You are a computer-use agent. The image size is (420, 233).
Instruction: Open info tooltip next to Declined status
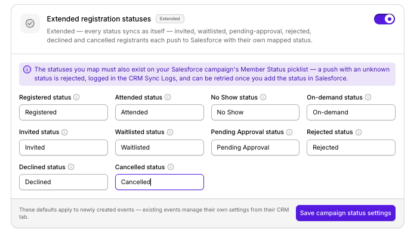tap(71, 167)
